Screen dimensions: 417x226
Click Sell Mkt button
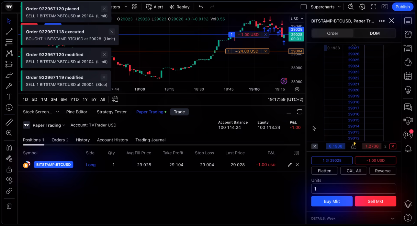[376, 201]
